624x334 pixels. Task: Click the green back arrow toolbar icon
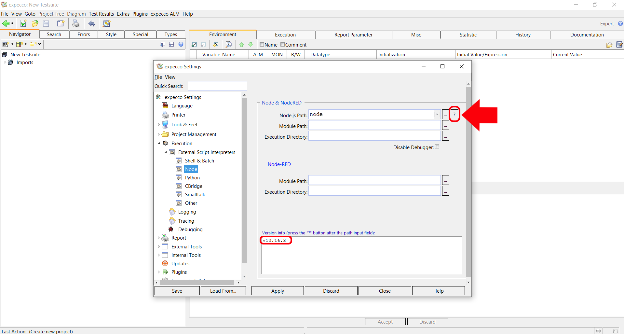6,23
